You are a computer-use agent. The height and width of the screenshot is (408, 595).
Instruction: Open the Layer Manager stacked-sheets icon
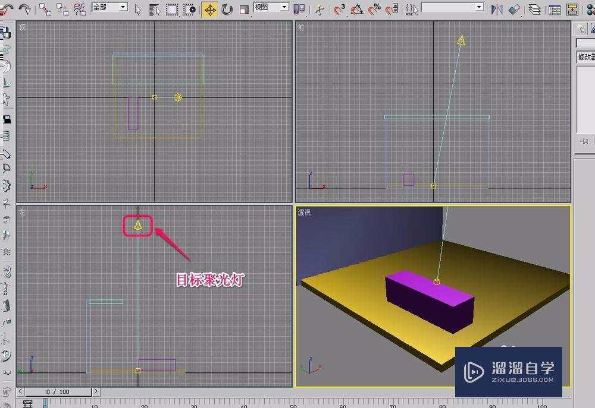point(535,9)
